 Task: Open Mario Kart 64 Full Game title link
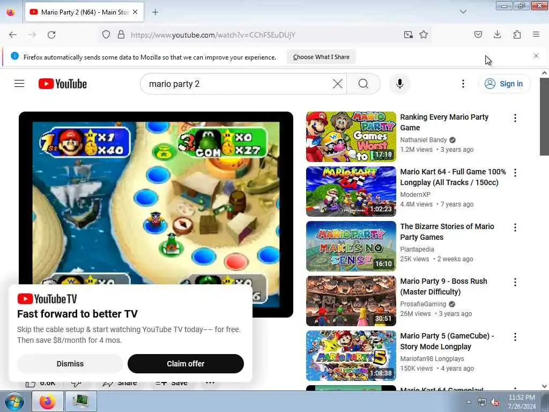click(453, 177)
